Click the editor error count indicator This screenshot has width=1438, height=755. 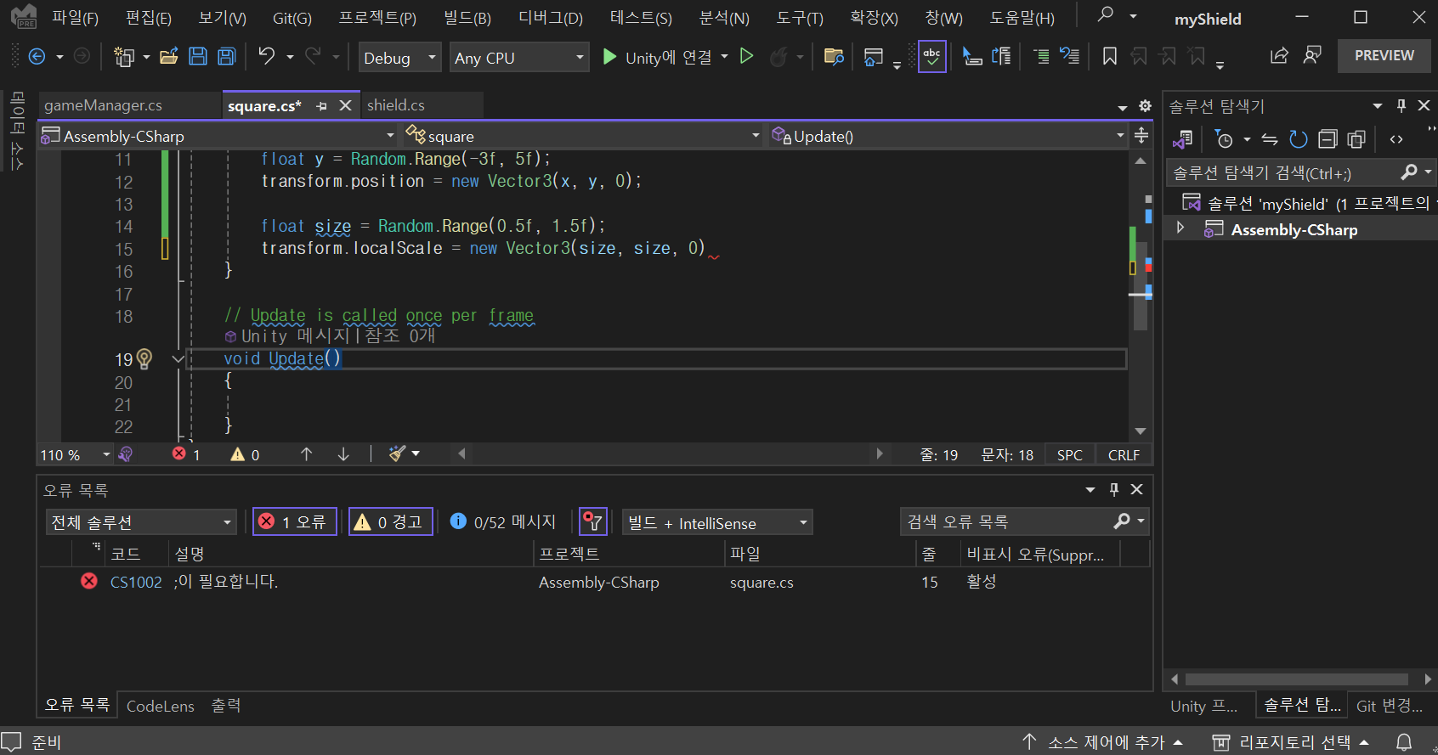(186, 455)
